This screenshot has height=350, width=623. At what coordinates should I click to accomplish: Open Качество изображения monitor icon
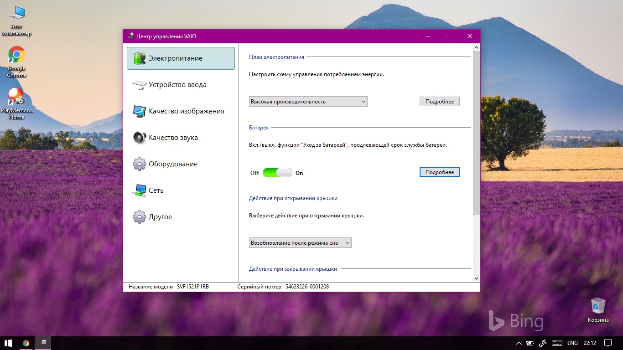pyautogui.click(x=140, y=111)
